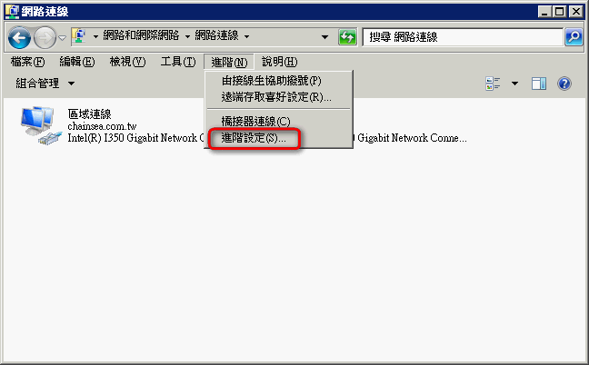
Task: Select 遠端存取喜好設定(R)... menu item
Action: pyautogui.click(x=276, y=97)
